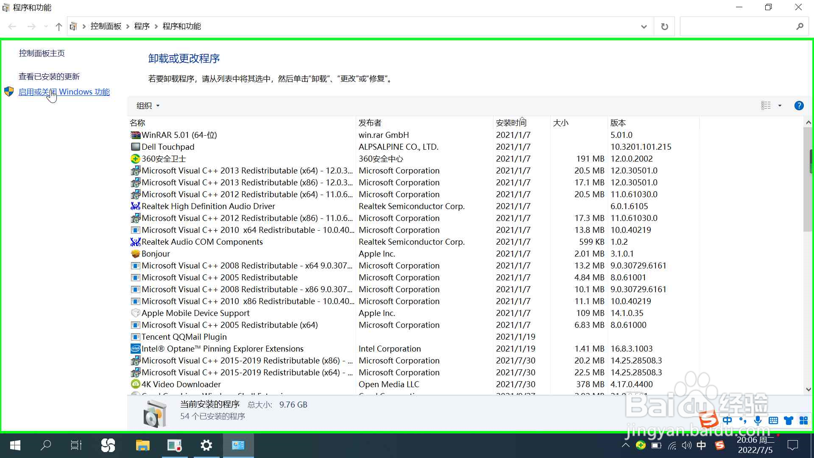Click the search magnifier in search box

(800, 26)
